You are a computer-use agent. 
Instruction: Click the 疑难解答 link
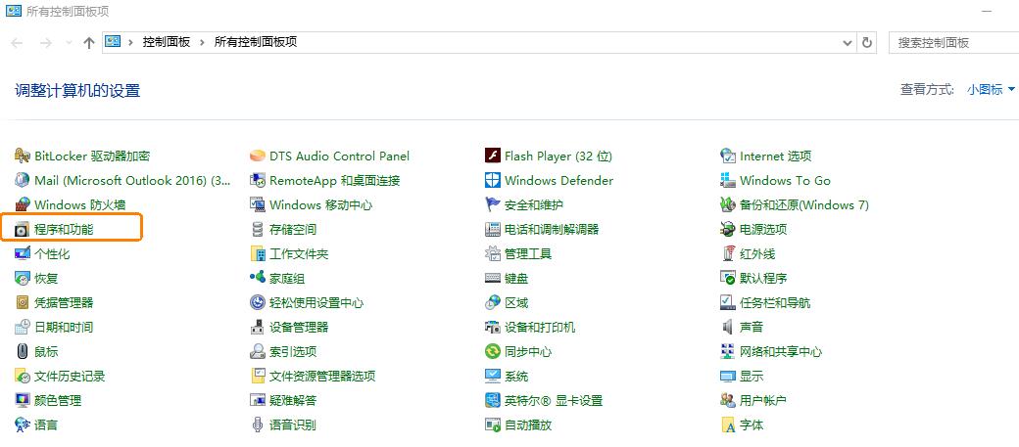tap(293, 400)
